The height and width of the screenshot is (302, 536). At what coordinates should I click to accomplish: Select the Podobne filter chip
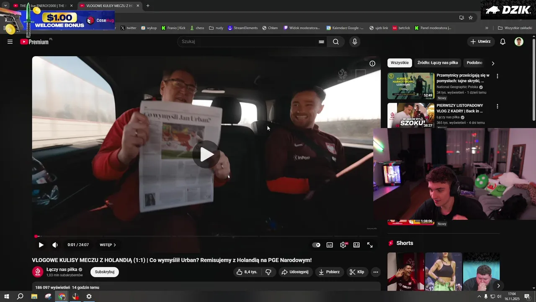coord(474,63)
